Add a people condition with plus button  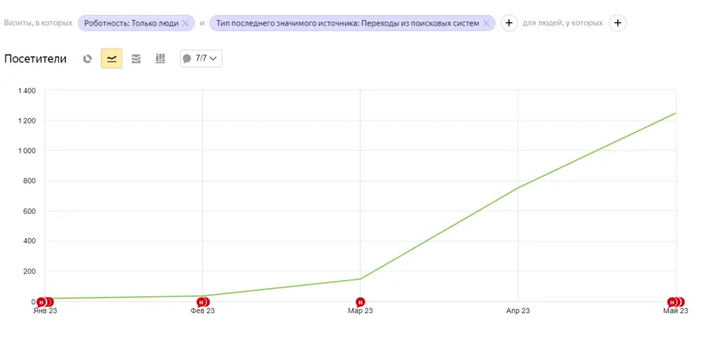618,23
